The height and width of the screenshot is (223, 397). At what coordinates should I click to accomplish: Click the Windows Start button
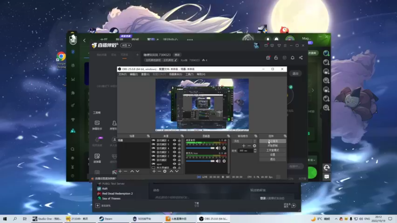(x=5, y=219)
